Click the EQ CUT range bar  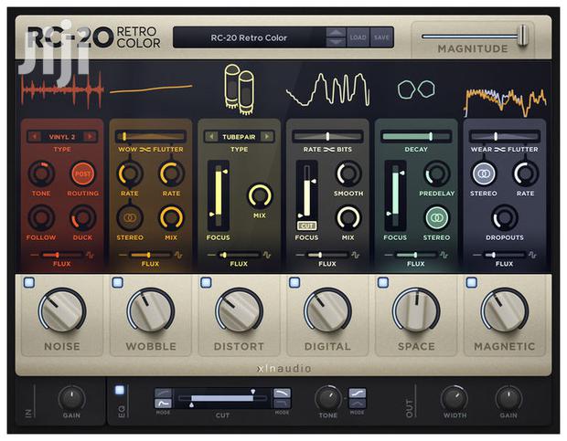click(222, 398)
